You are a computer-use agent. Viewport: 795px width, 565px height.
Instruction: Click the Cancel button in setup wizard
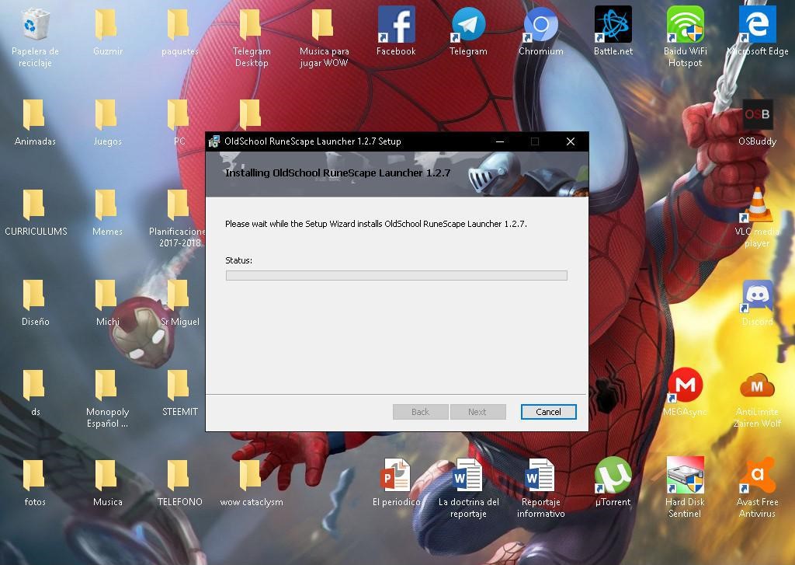pos(549,412)
